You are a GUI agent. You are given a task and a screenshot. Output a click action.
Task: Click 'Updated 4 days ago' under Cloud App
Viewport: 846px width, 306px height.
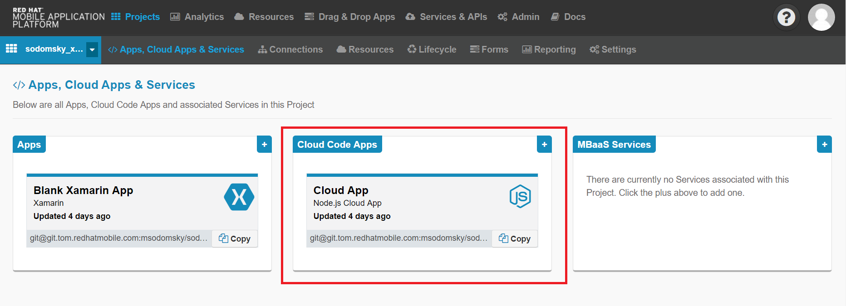(352, 216)
